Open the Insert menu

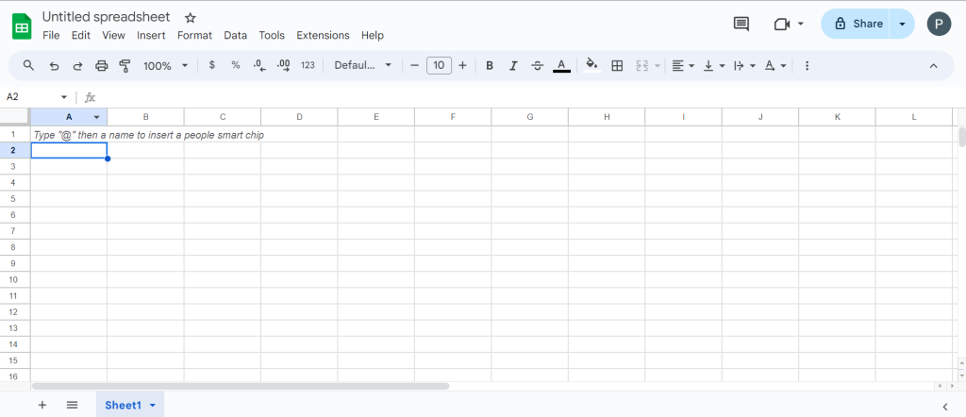coord(151,35)
